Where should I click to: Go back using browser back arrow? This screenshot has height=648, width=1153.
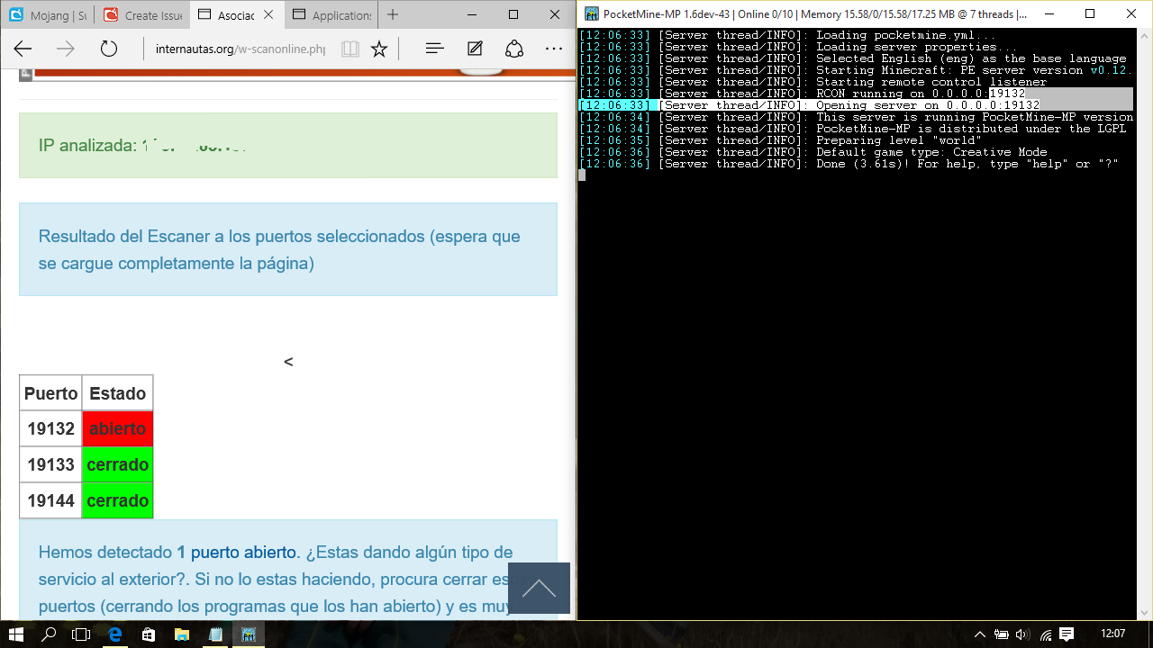[x=23, y=49]
